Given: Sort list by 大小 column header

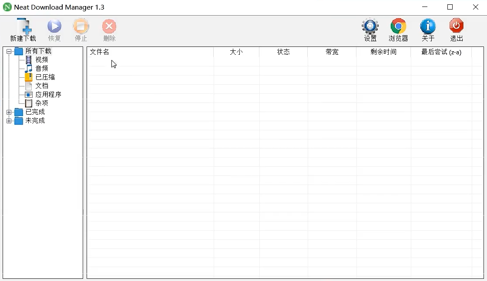Looking at the screenshot, I should (236, 52).
